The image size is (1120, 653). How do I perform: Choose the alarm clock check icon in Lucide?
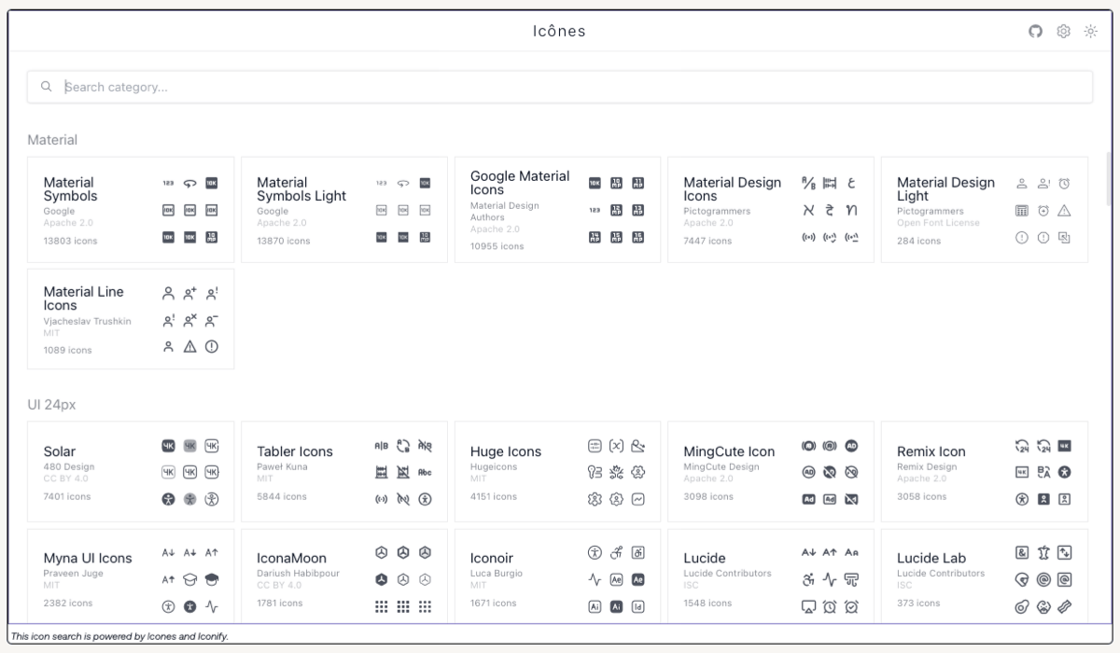[851, 606]
